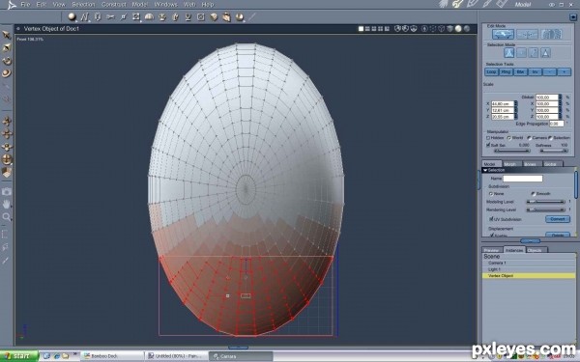Choose the dark sphere shading icon
This screenshot has width=580, height=362.
467,29
